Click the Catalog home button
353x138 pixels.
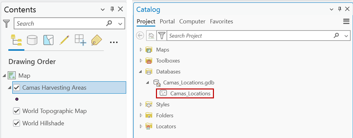[x=151, y=36]
